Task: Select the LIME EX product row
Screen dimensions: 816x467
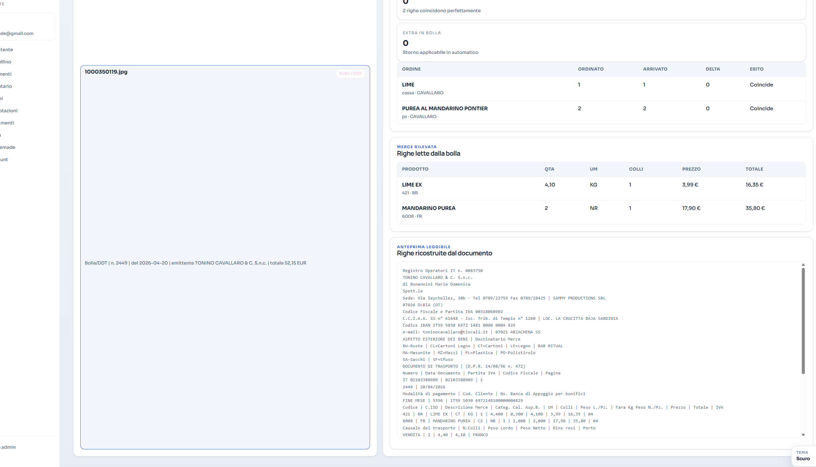Action: coord(601,189)
